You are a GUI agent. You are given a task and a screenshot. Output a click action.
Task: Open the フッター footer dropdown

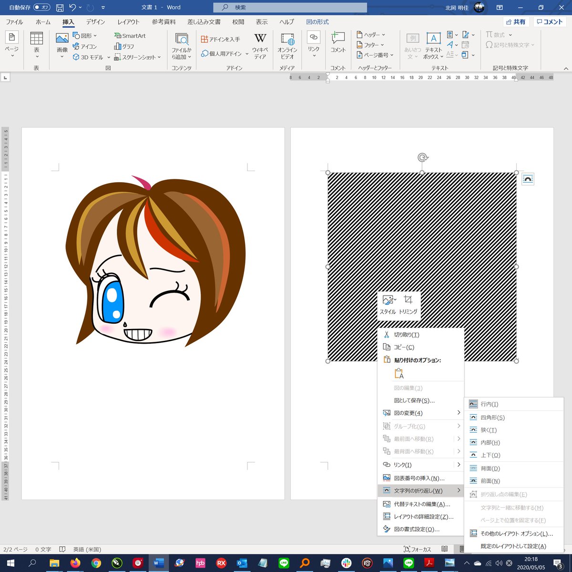click(x=370, y=45)
